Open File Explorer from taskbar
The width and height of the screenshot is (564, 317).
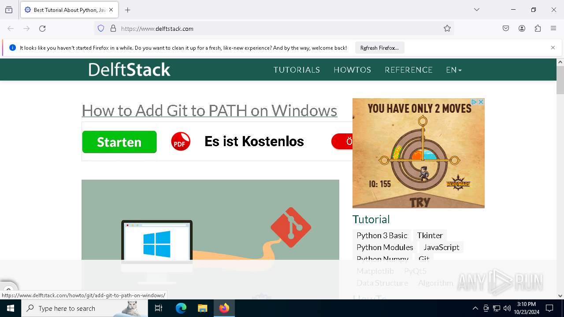pos(202,308)
